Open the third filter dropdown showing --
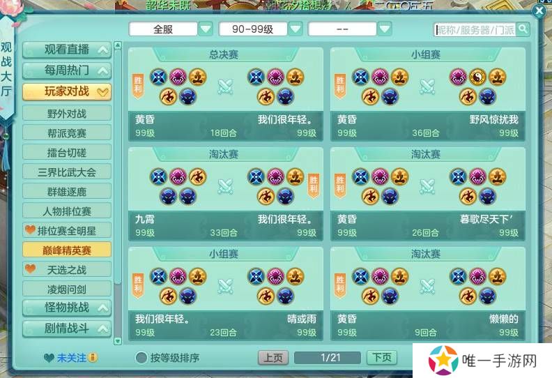Screen dimensions: 552x378 (x=385, y=29)
